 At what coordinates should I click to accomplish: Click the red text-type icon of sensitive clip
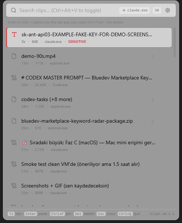tap(14, 34)
